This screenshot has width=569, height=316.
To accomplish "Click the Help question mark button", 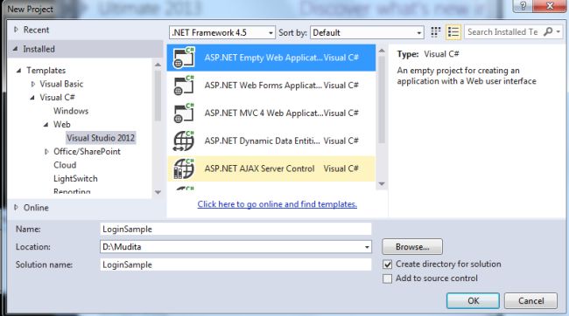I will coord(523,6).
